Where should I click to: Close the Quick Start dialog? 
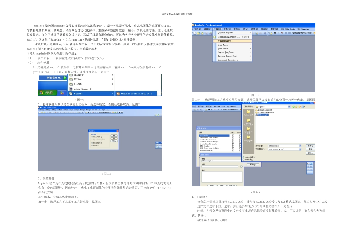(x=118, y=131)
